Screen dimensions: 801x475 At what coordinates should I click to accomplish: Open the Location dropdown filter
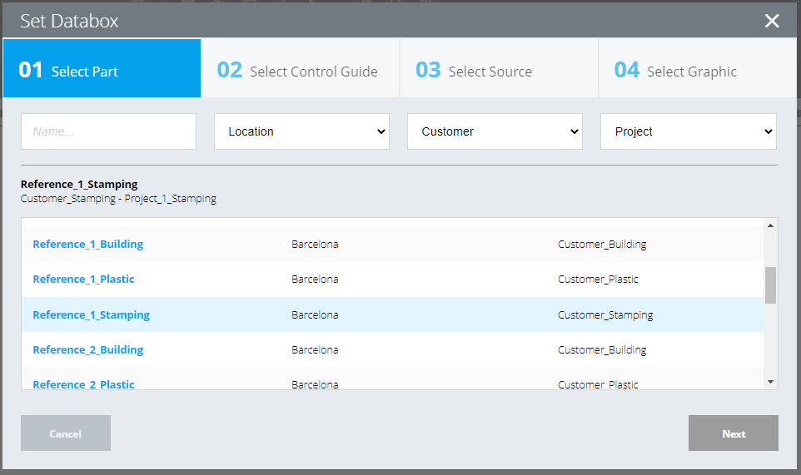click(301, 131)
